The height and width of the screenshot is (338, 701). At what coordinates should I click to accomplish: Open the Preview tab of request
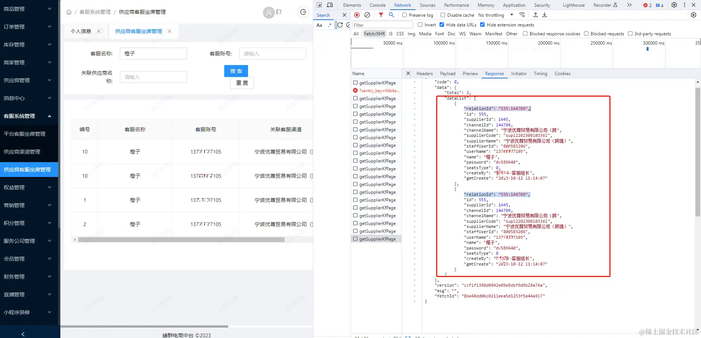(470, 74)
